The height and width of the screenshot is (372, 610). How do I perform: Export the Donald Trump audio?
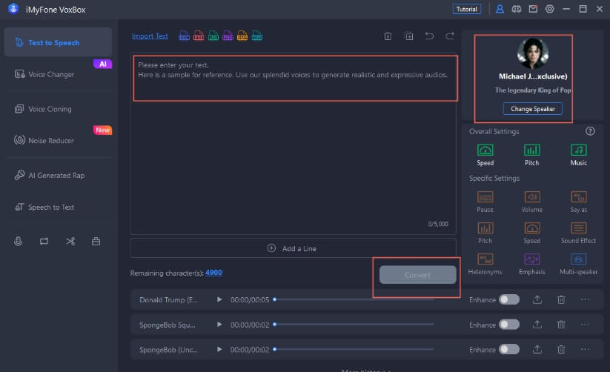[537, 299]
